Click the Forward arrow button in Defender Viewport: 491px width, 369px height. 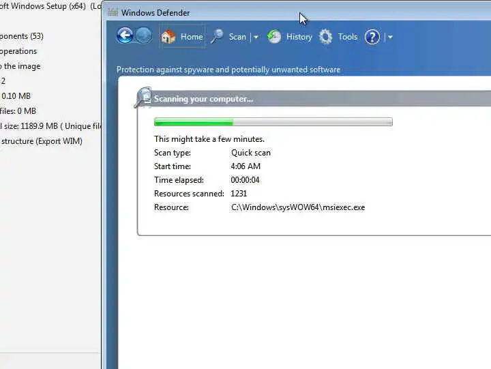144,35
